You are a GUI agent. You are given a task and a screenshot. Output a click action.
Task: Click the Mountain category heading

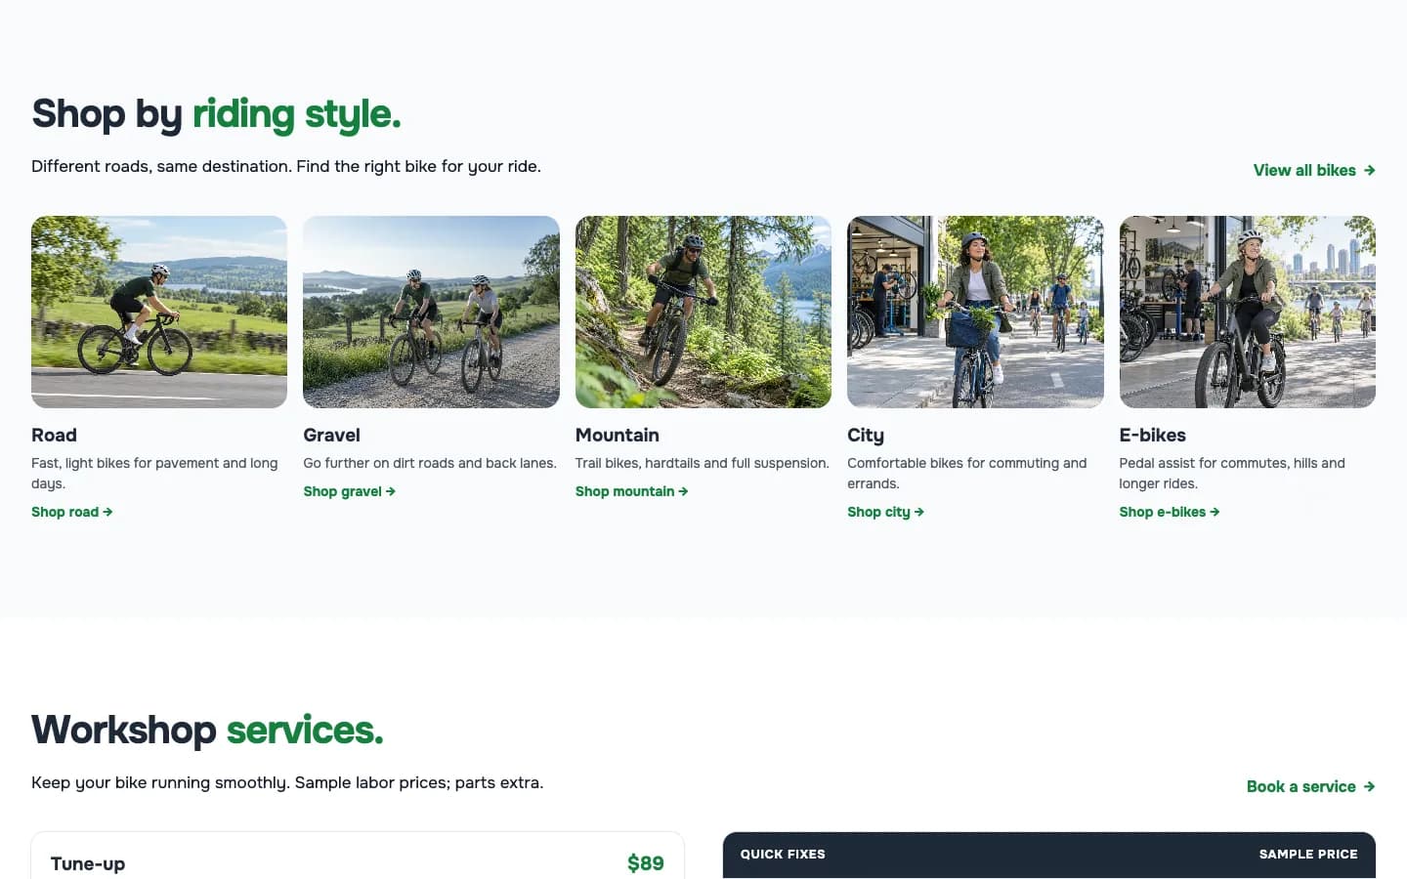[x=618, y=435]
